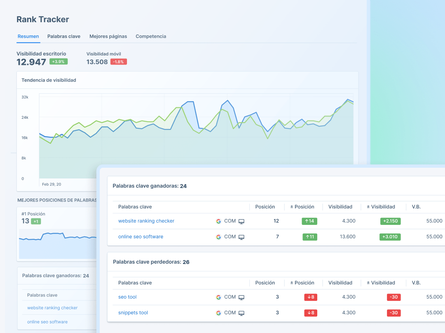This screenshot has height=333, width=445.
Task: Open the 'online seo software' keyword link
Action: click(x=141, y=237)
